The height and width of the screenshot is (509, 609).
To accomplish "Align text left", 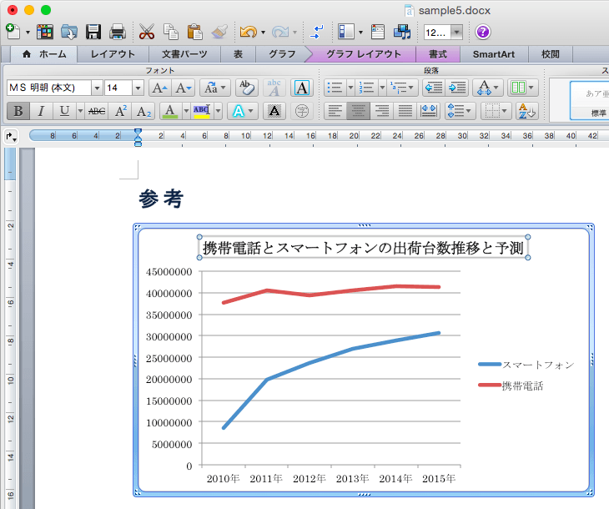I will click(335, 111).
